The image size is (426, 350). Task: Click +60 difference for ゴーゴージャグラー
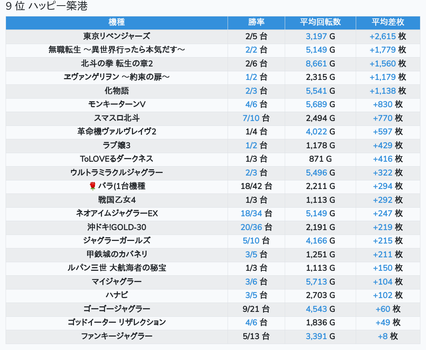click(383, 309)
